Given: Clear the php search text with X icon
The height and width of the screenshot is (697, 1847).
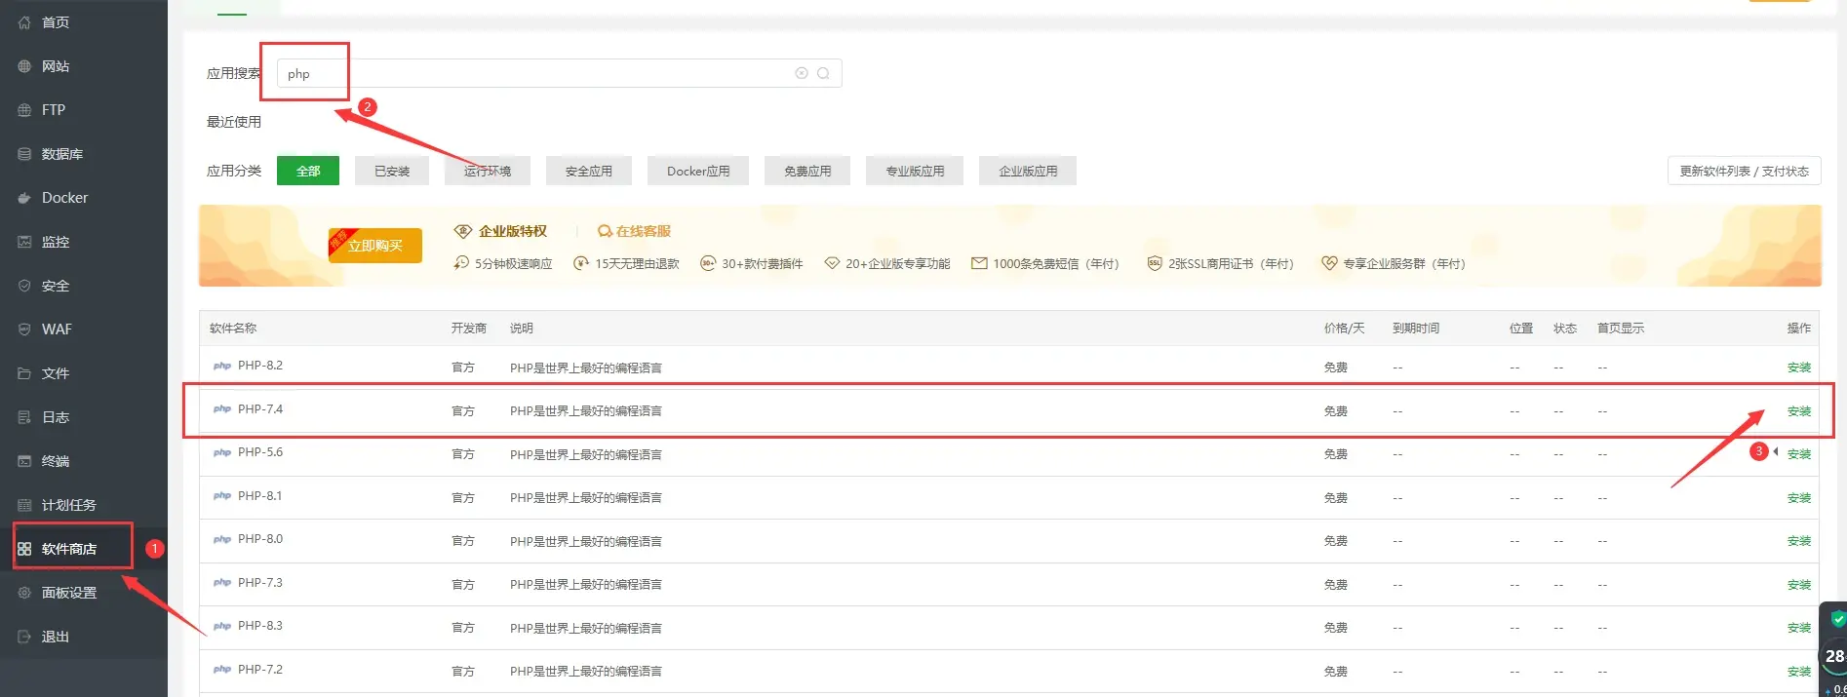Looking at the screenshot, I should click(802, 73).
